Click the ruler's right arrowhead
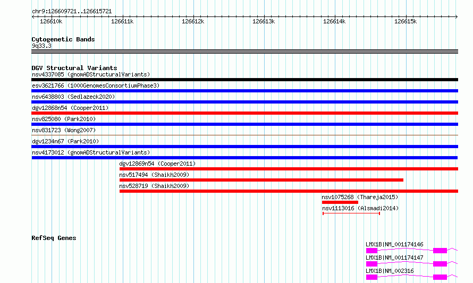This screenshot has height=283, width=473. (x=457, y=17)
